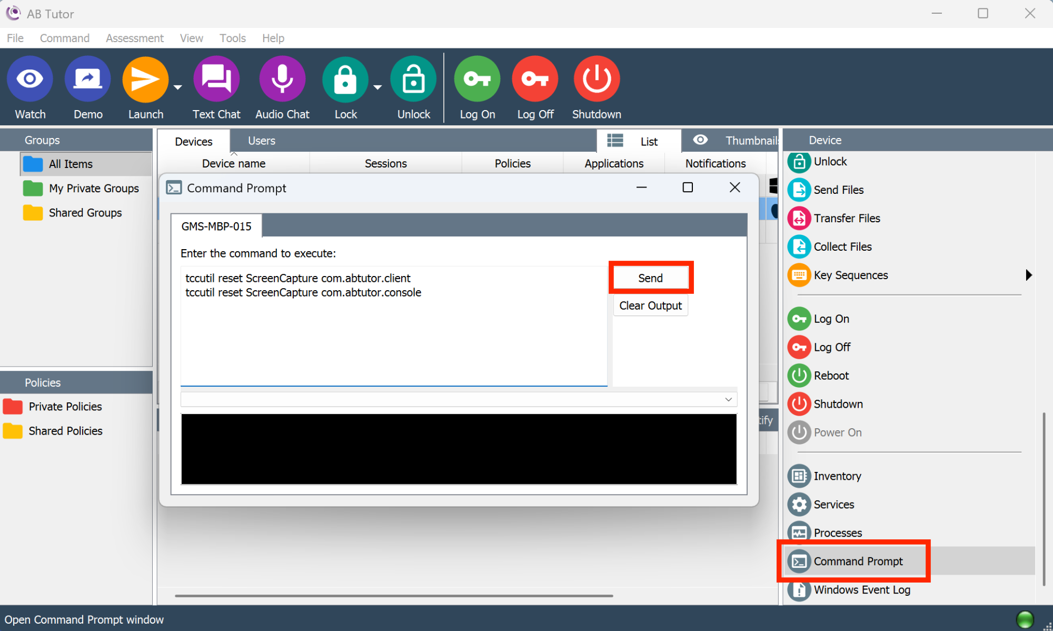
Task: Start Audio Chat with the microphone icon
Action: [282, 79]
